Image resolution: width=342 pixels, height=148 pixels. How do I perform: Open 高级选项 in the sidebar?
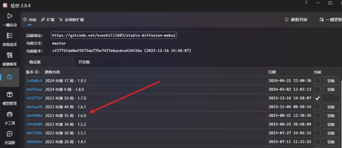(x=10, y=36)
